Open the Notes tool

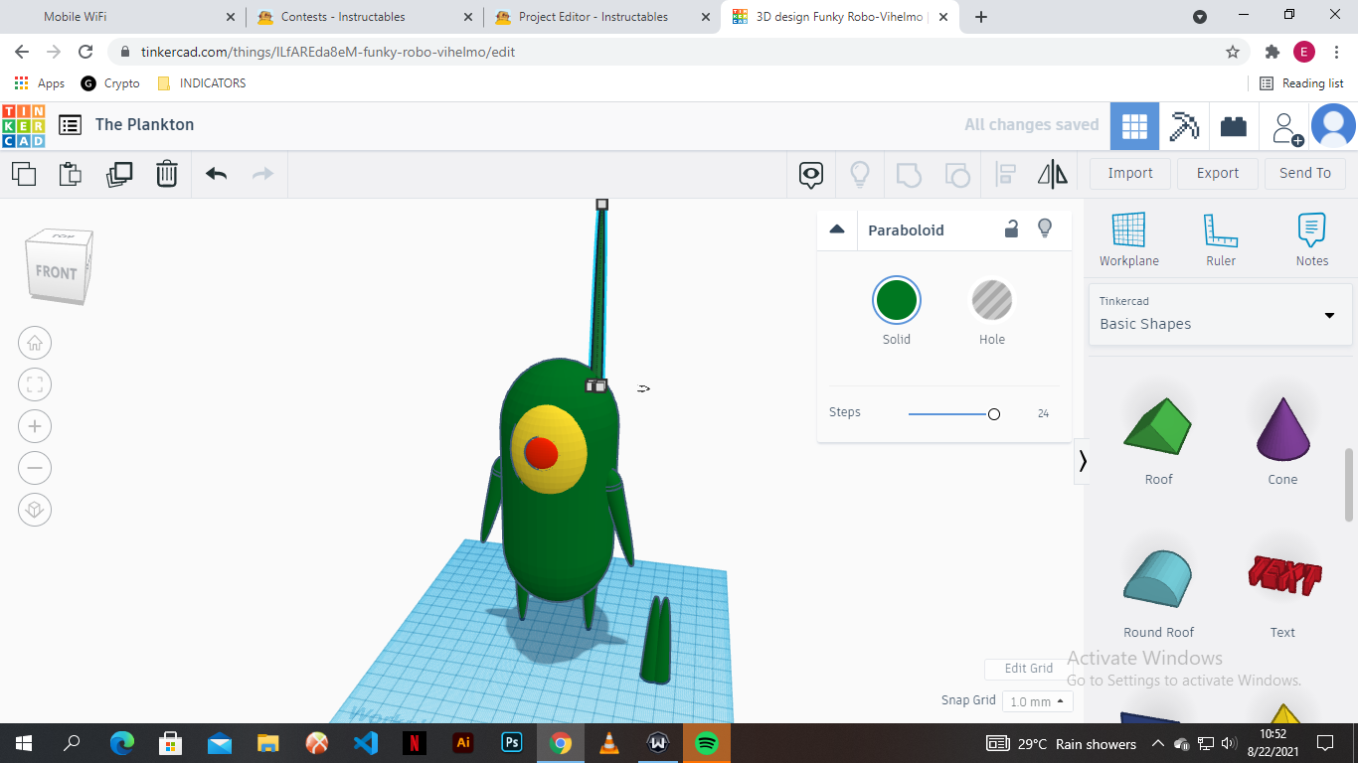pyautogui.click(x=1312, y=239)
